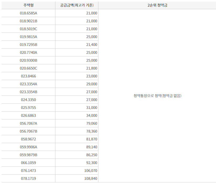This screenshot has width=216, height=184.
Task: Select housing type 058.9672
Action: tap(28, 139)
